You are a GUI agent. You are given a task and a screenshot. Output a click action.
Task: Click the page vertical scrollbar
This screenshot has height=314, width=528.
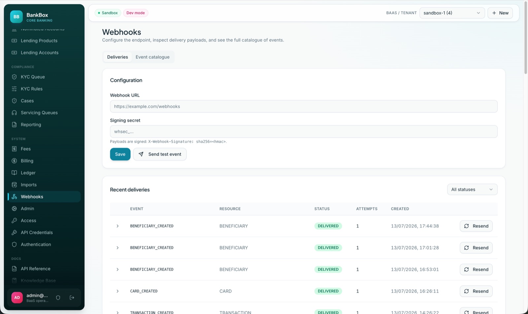pyautogui.click(x=526, y=38)
